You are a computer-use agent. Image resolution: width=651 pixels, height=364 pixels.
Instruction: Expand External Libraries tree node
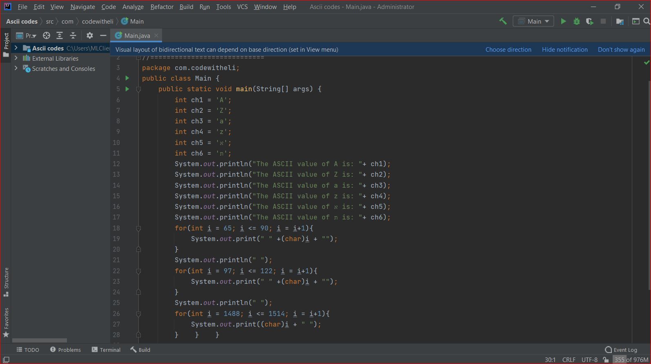pyautogui.click(x=16, y=58)
